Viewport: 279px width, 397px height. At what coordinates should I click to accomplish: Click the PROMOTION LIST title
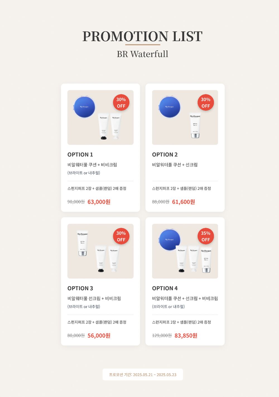[142, 36]
